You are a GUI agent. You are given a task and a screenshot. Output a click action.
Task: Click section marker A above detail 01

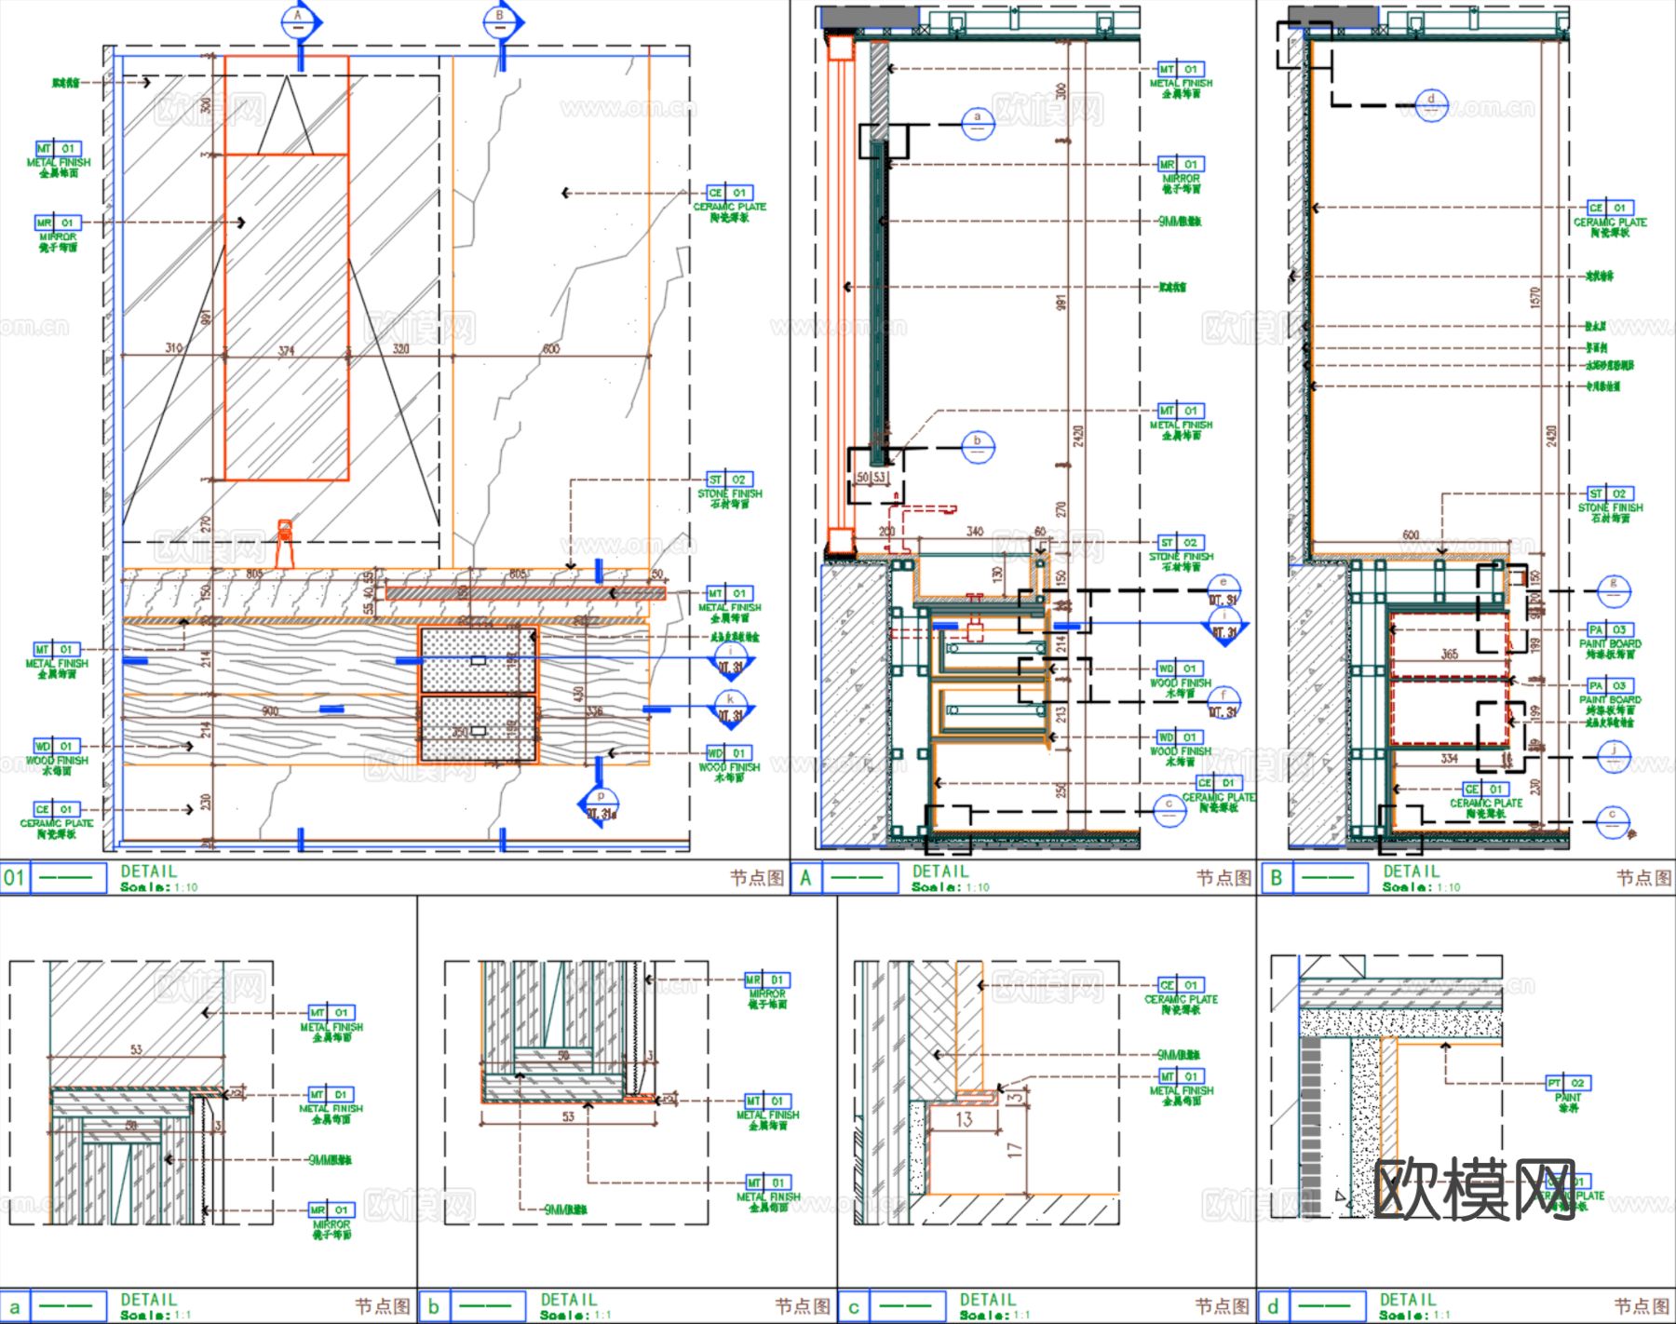point(300,21)
